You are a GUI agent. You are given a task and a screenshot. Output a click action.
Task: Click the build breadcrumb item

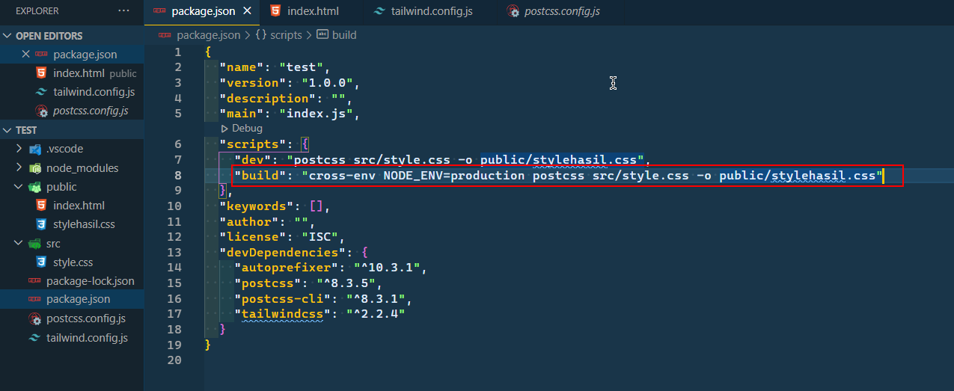click(343, 35)
